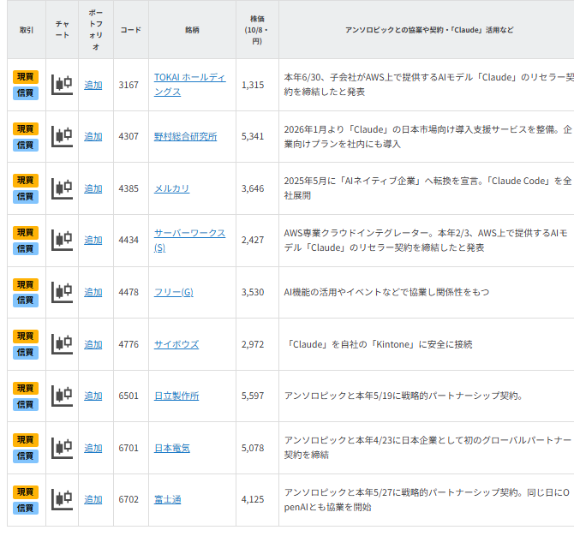The image size is (574, 536).
Task: Click 現買 button in the 6501 row
Action: click(x=26, y=388)
